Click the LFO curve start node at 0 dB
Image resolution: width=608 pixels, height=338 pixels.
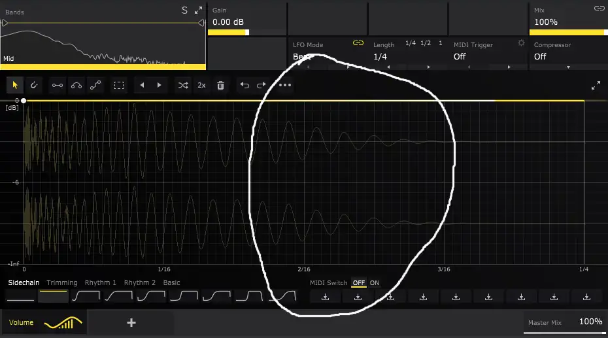tap(24, 101)
